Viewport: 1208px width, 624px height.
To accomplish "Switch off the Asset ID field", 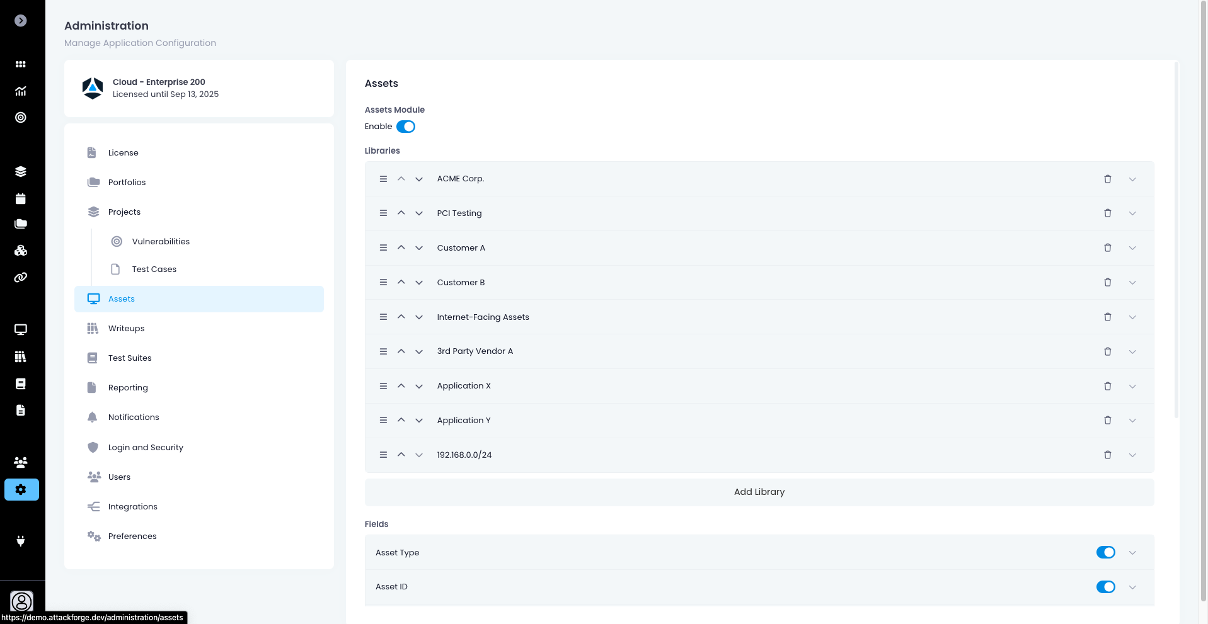I will [1105, 587].
